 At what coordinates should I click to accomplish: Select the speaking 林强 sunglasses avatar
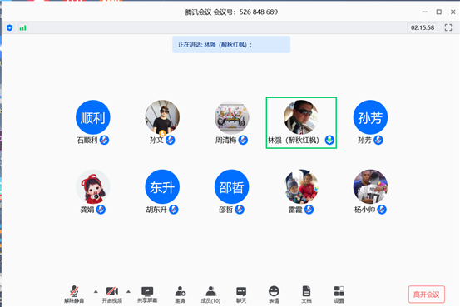pos(301,117)
